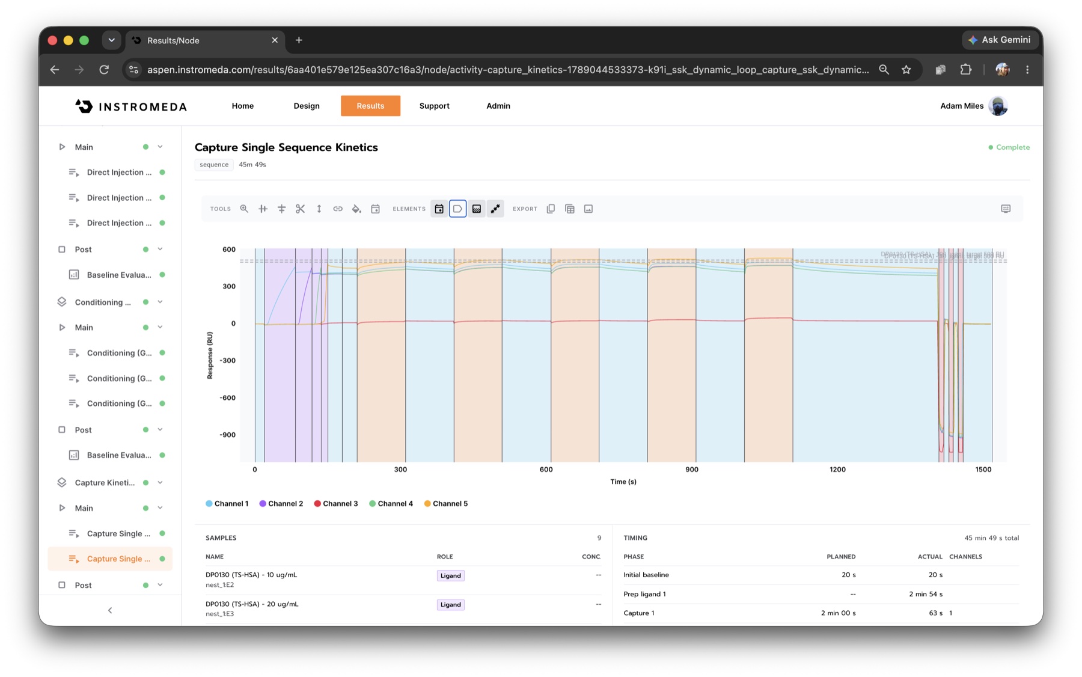The width and height of the screenshot is (1082, 677).
Task: Expand chevron next to Conditioning group
Action: click(x=160, y=302)
